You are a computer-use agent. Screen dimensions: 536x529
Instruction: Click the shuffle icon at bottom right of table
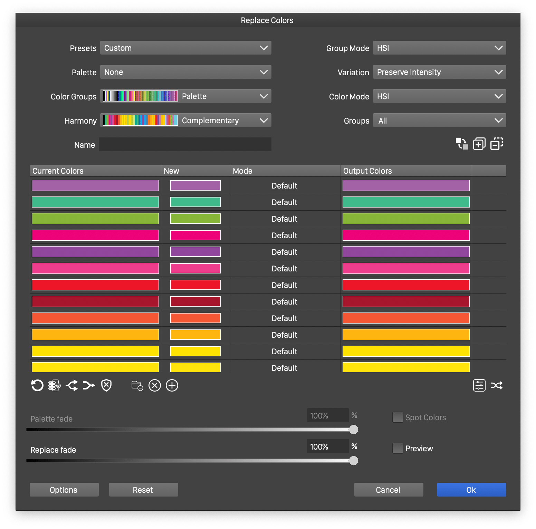[x=497, y=385]
